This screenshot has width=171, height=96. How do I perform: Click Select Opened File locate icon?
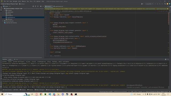point(33,6)
